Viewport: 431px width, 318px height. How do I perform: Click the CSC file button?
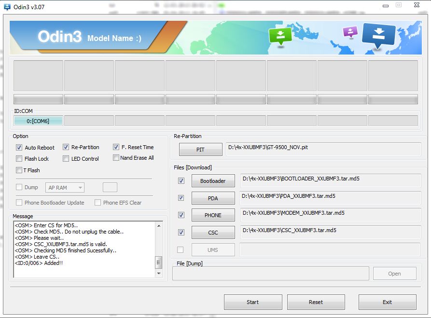pos(213,233)
